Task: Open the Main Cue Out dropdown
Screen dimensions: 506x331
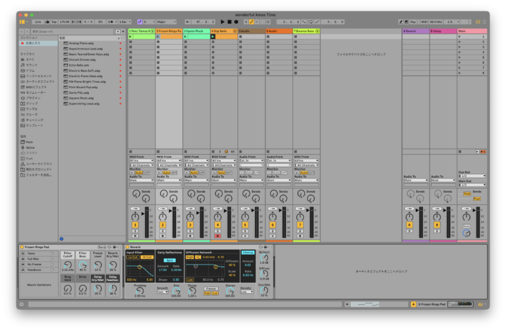Action: click(472, 176)
